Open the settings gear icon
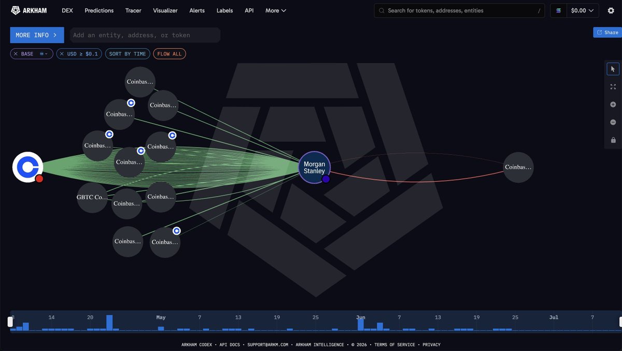This screenshot has width=622, height=351. 611,10
